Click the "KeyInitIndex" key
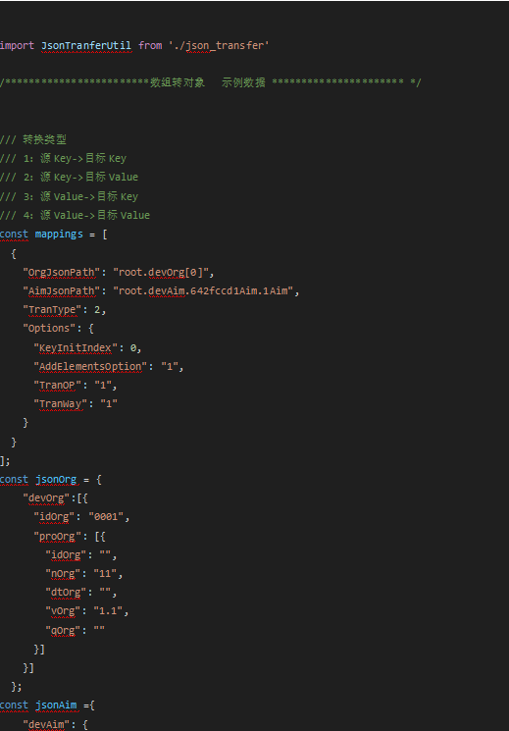The height and width of the screenshot is (731, 509). coord(75,347)
